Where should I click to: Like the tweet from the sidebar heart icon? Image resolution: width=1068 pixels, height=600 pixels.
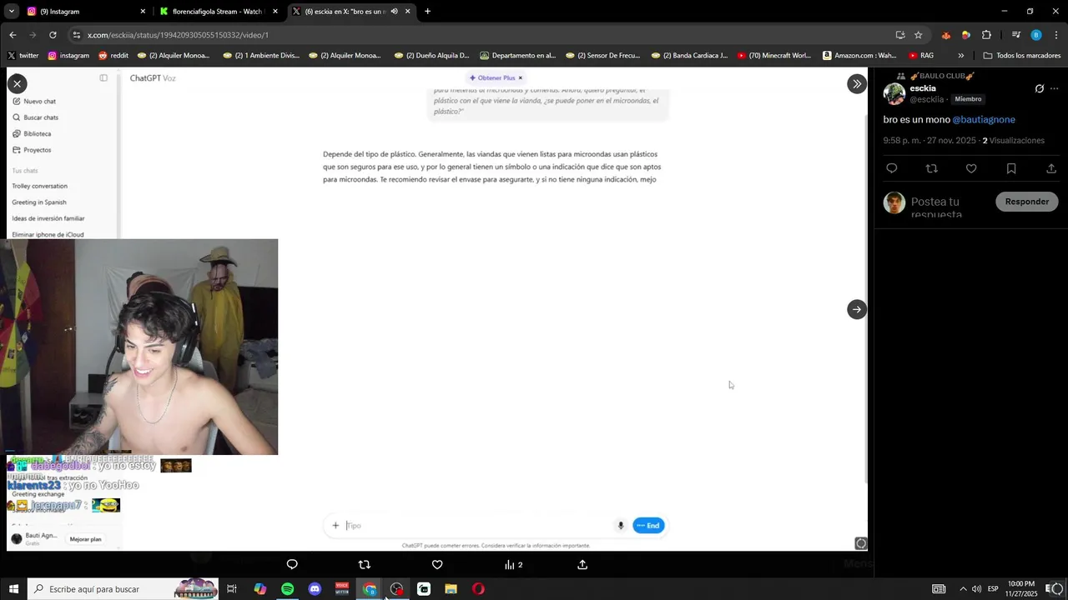coord(971,168)
